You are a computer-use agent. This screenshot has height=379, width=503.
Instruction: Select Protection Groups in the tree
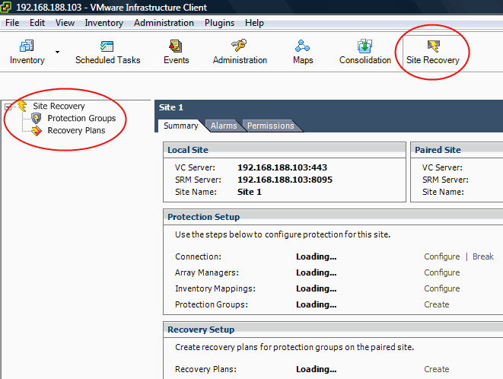pyautogui.click(x=81, y=118)
